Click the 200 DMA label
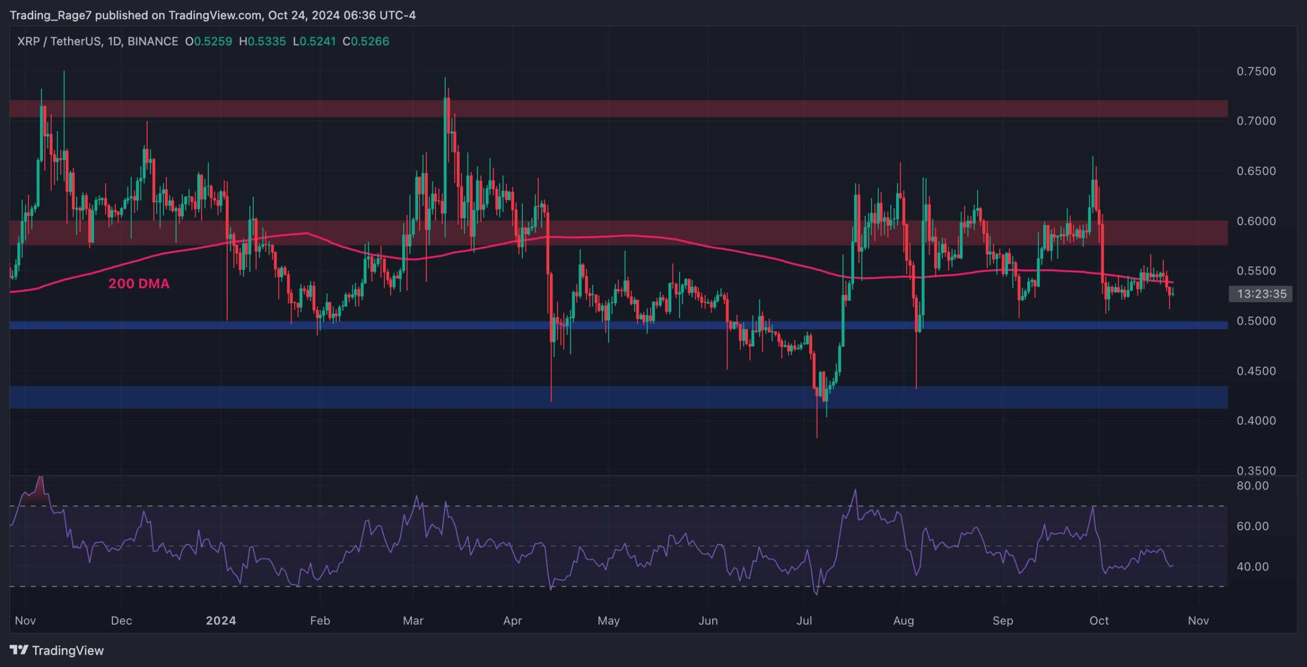1307x667 pixels. click(139, 283)
